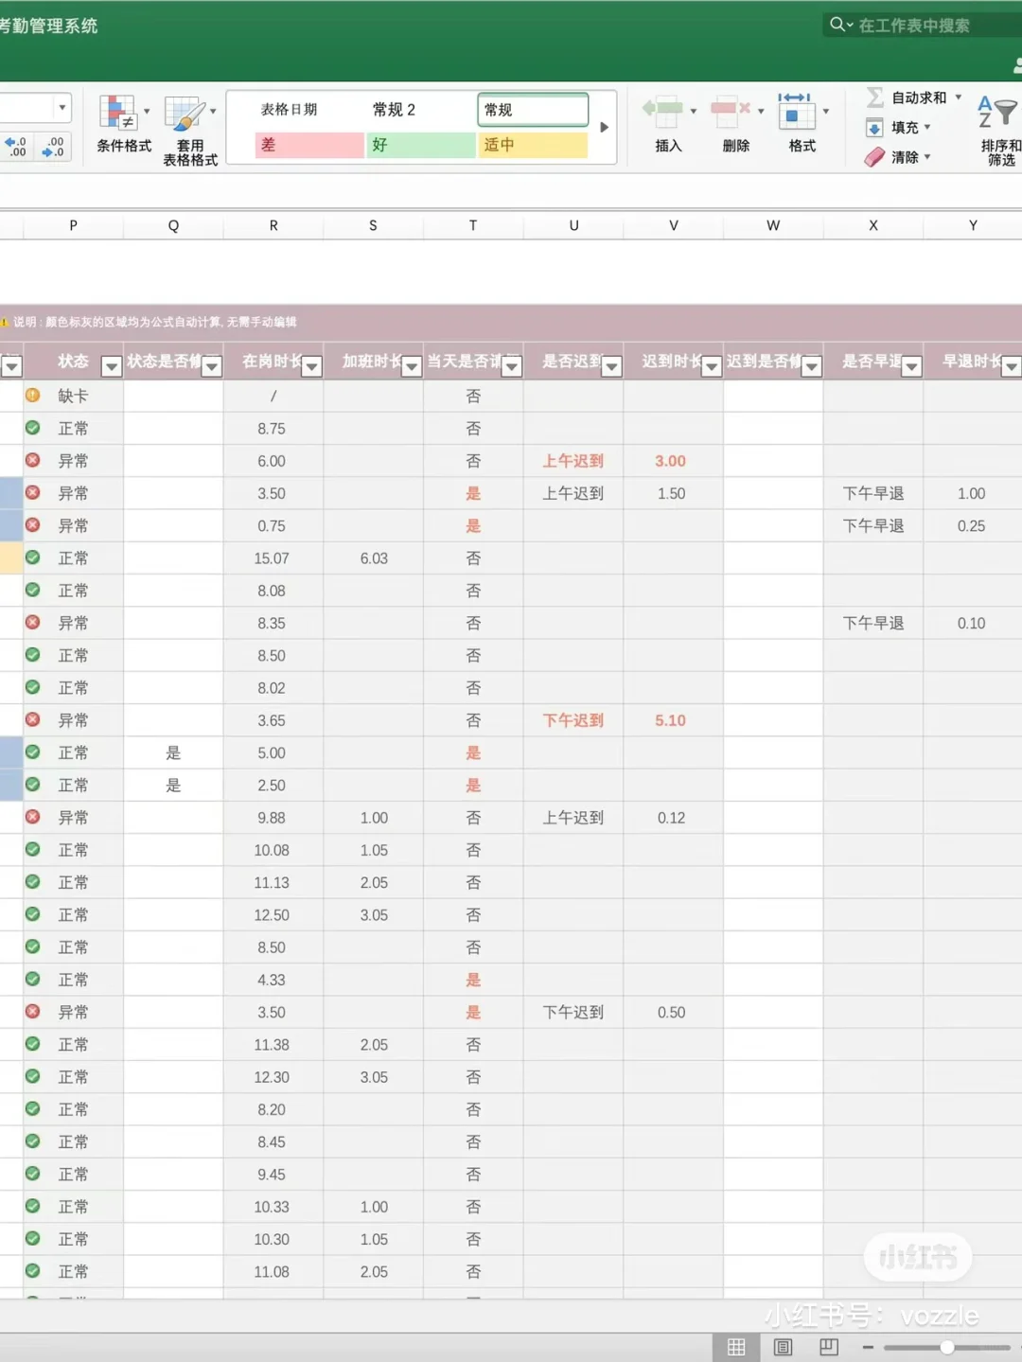Click the magnifier search icon
Viewport: 1022px width, 1362px height.
[x=837, y=25]
